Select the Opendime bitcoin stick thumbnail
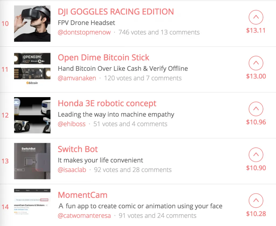Screen dimensions: 276x226 click(x=32, y=69)
